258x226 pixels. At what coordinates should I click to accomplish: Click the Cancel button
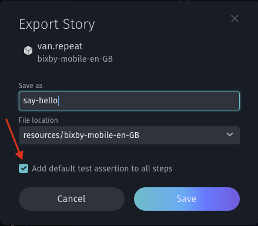click(72, 199)
